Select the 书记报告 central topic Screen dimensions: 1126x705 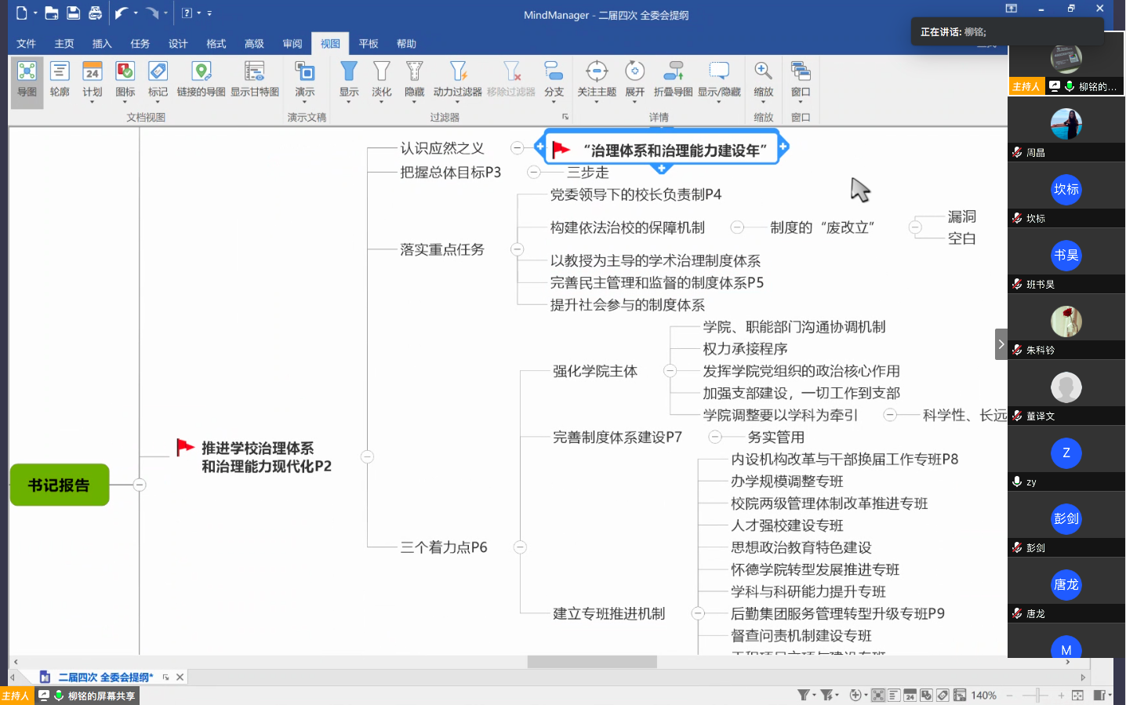tap(60, 485)
